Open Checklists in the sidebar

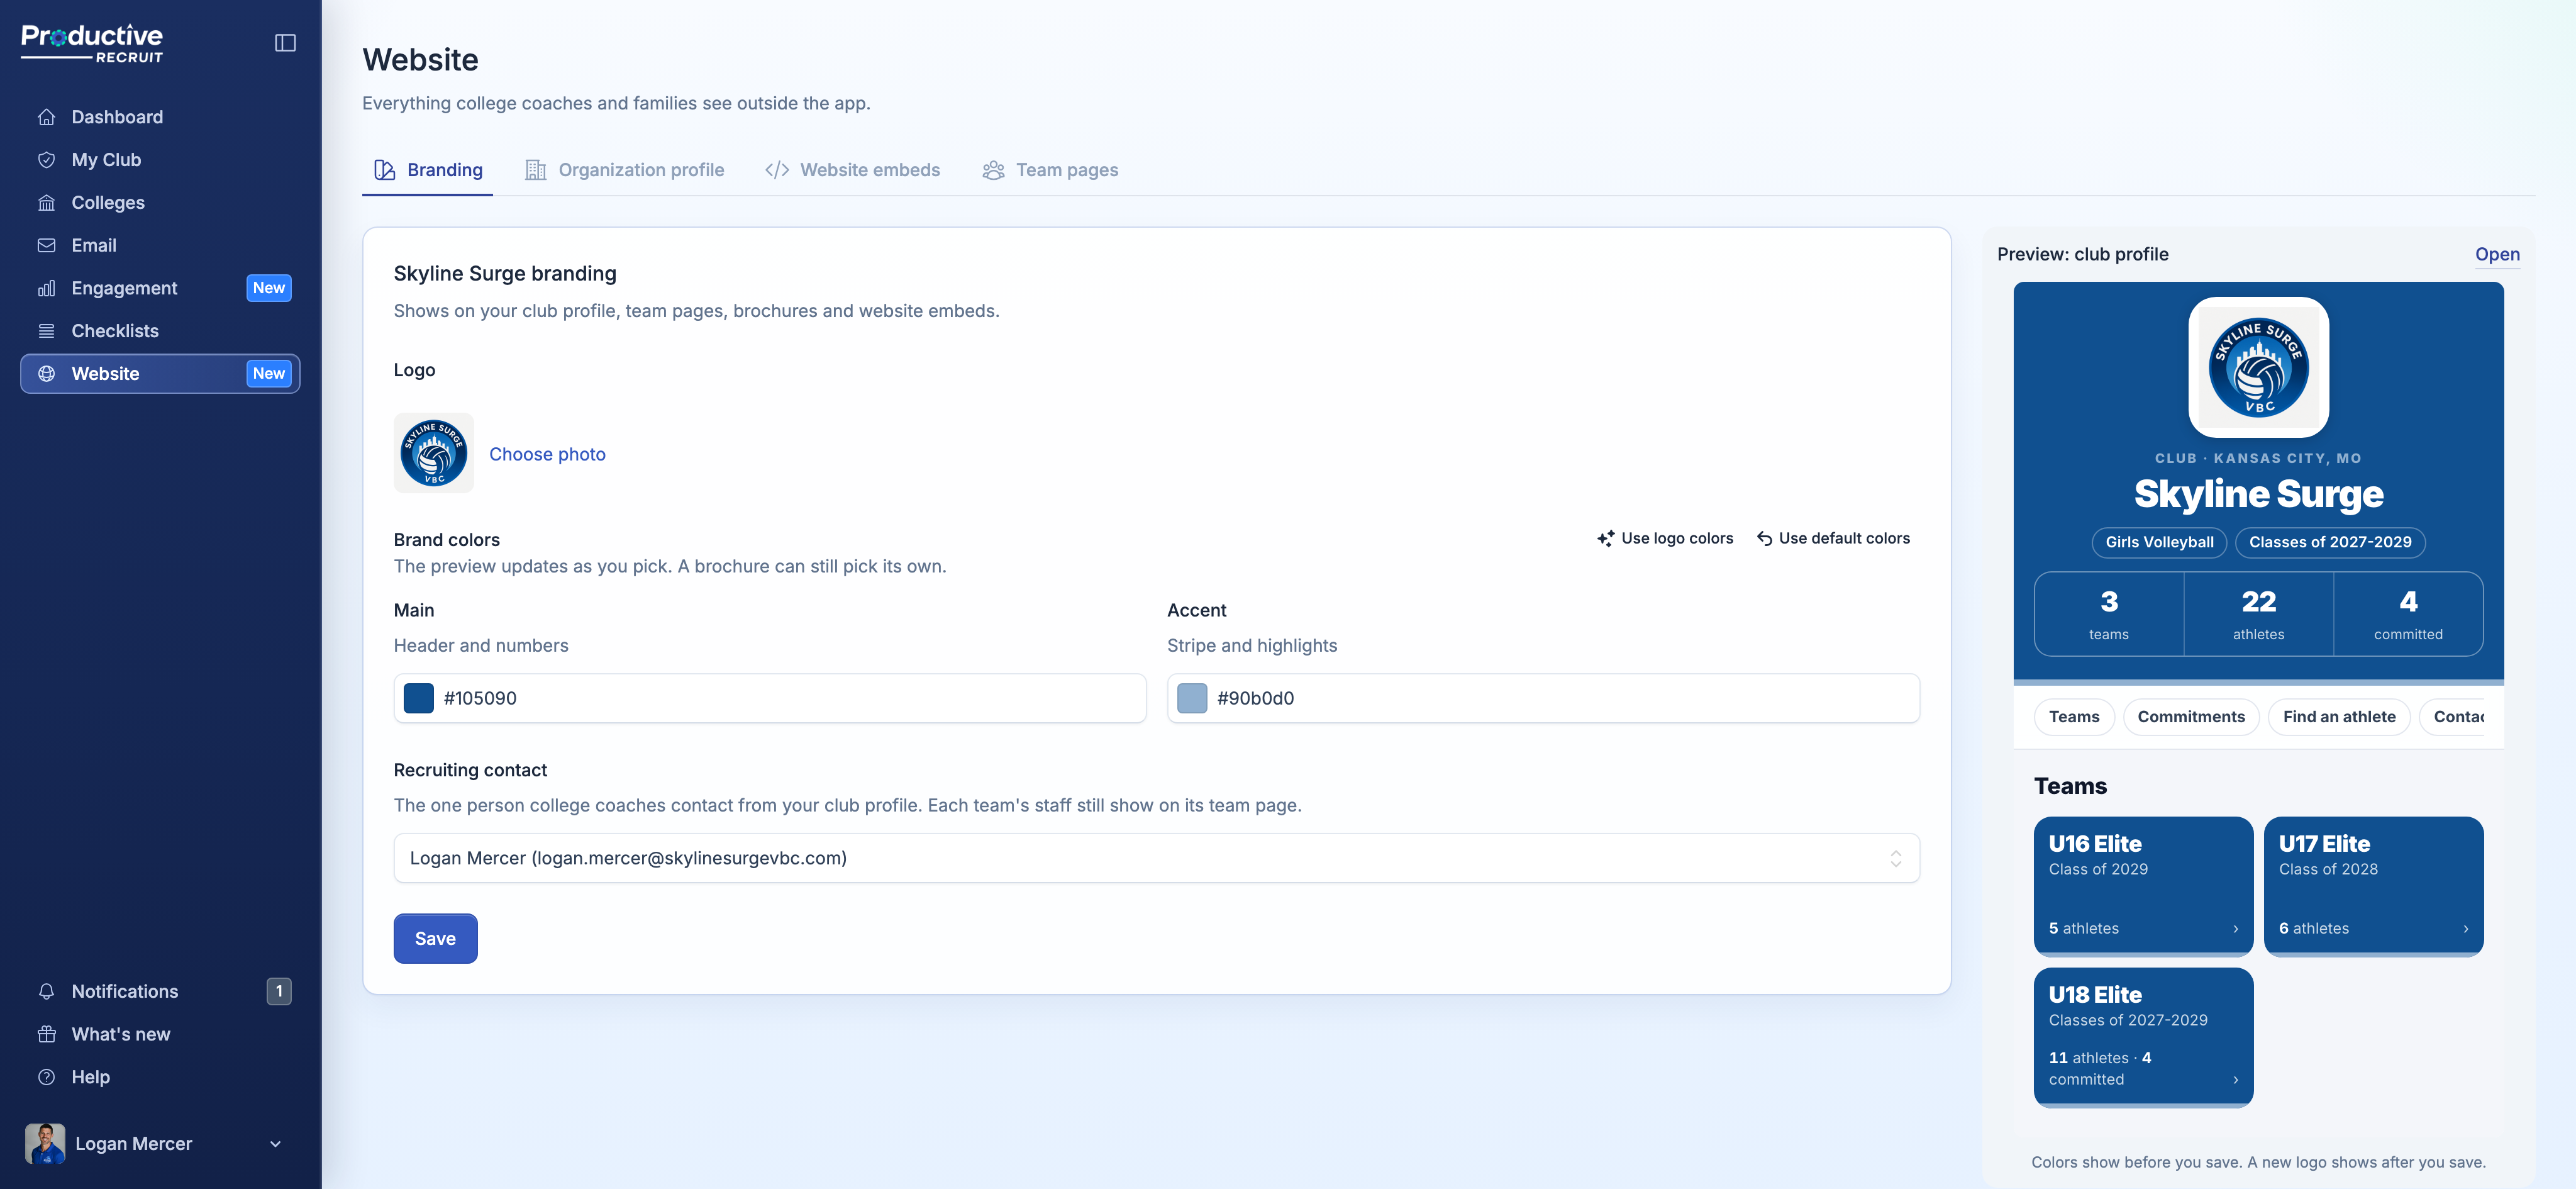pyautogui.click(x=160, y=331)
